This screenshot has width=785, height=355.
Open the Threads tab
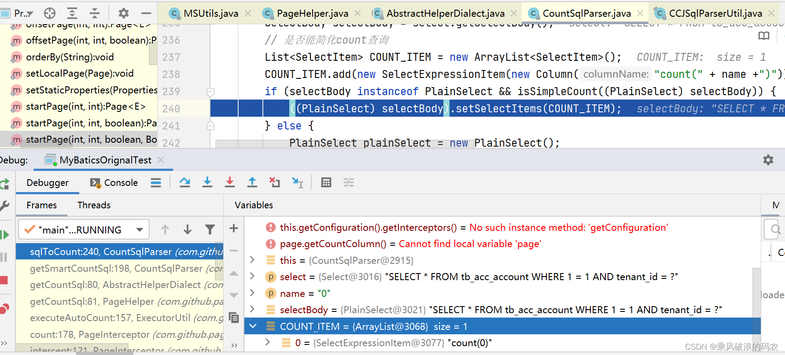click(94, 205)
